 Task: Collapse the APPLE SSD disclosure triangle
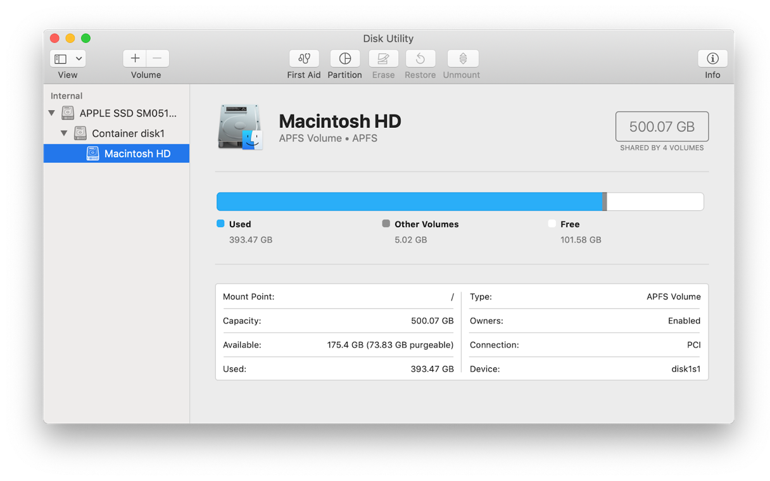[52, 113]
